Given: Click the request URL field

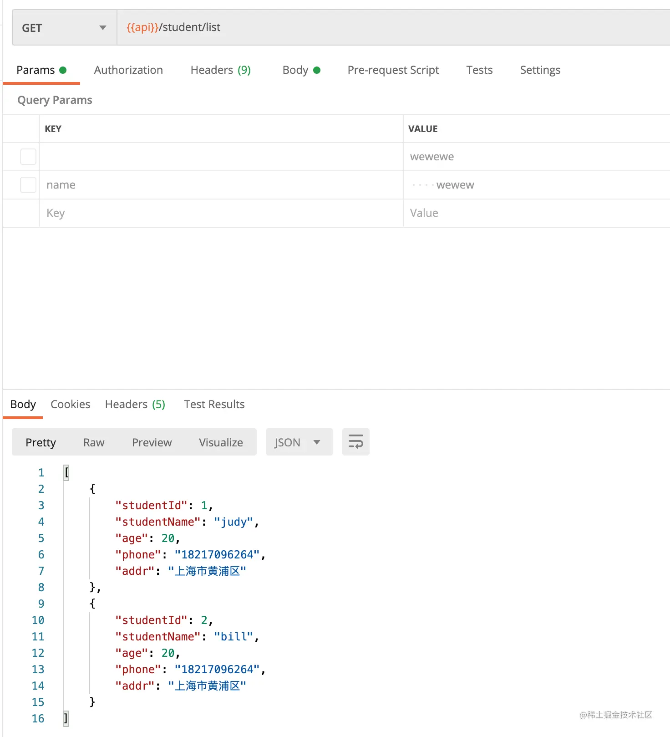Looking at the screenshot, I should click(393, 28).
